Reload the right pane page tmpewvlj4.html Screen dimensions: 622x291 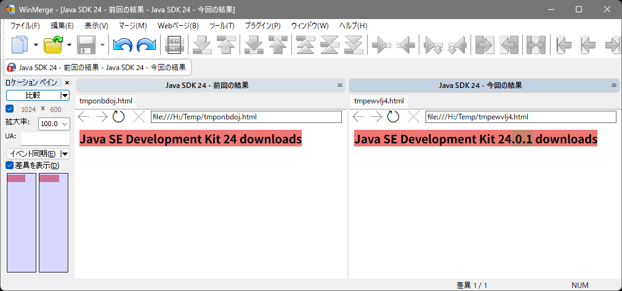click(393, 116)
